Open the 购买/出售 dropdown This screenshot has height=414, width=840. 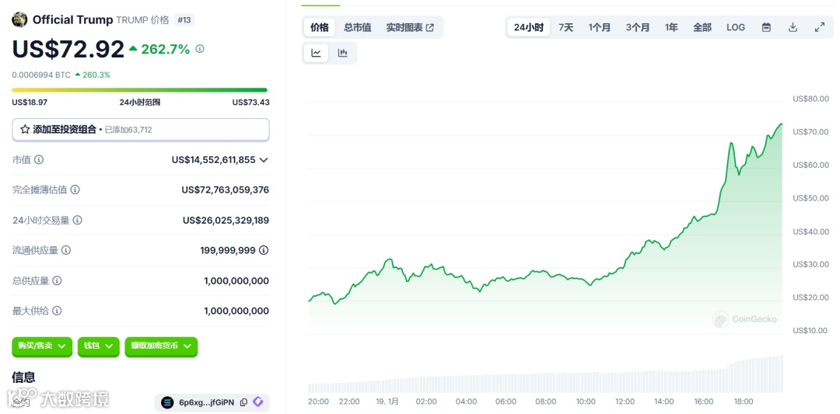tap(42, 346)
